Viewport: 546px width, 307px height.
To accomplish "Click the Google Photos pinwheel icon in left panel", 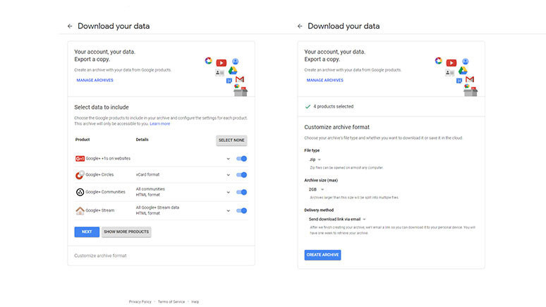I will tap(208, 61).
